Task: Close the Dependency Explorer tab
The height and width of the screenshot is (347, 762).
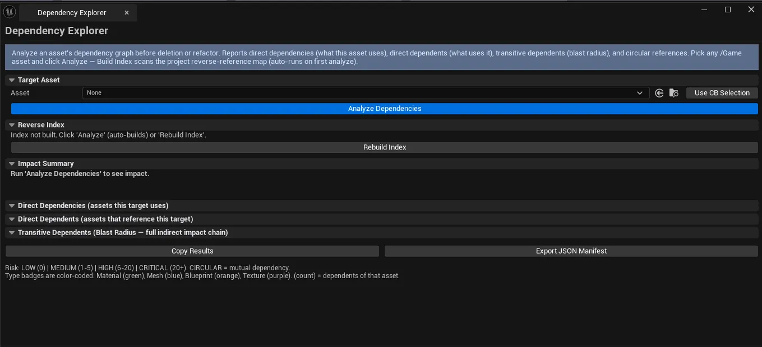Action: [x=127, y=13]
